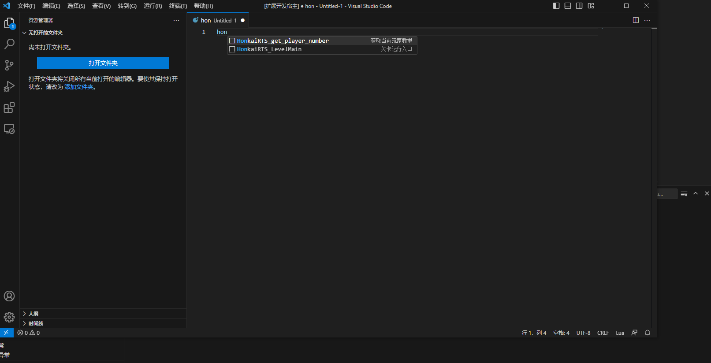Toggle secondary side bar layout button
711x363 pixels.
579,6
